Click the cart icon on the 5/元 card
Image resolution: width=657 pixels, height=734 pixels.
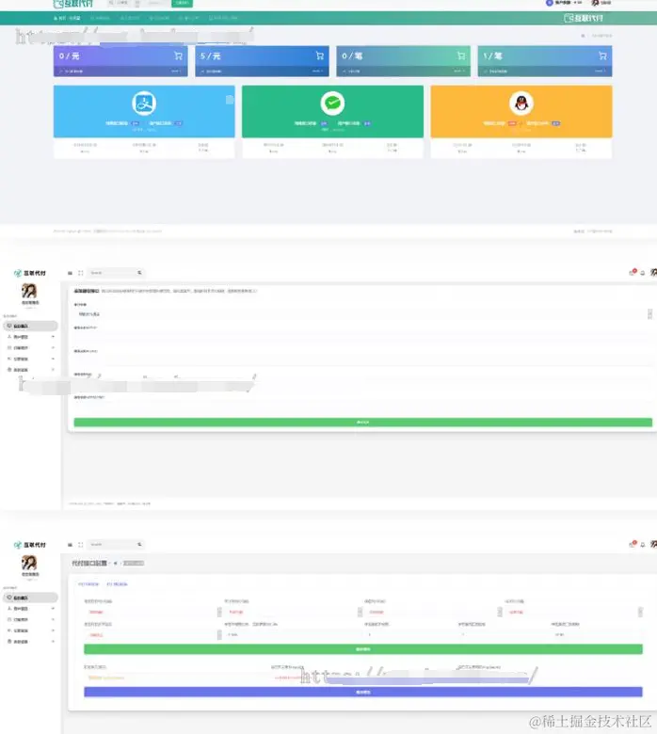point(320,56)
